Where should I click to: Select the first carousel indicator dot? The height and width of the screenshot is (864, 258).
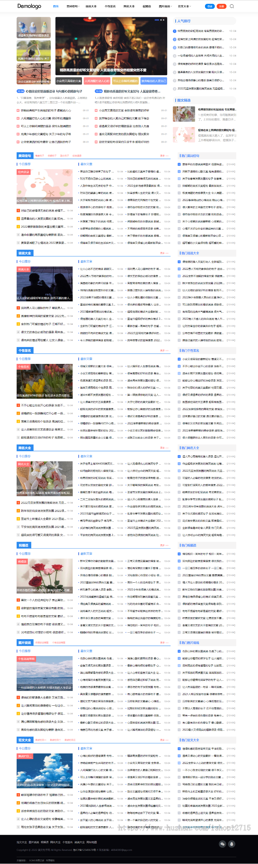(157, 20)
